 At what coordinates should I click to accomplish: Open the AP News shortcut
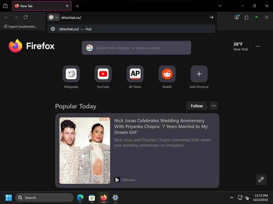(x=135, y=77)
